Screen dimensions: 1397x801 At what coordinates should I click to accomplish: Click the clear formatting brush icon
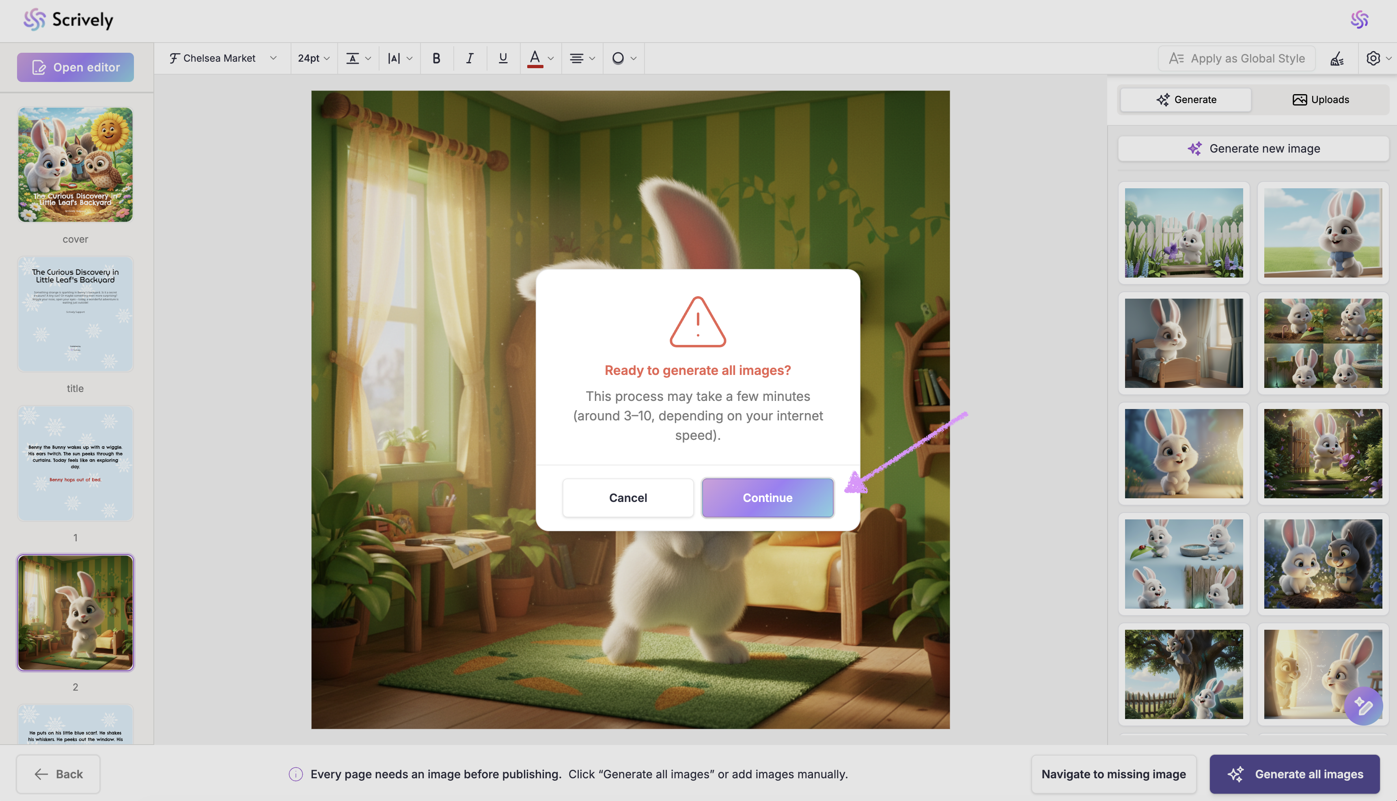click(1337, 58)
